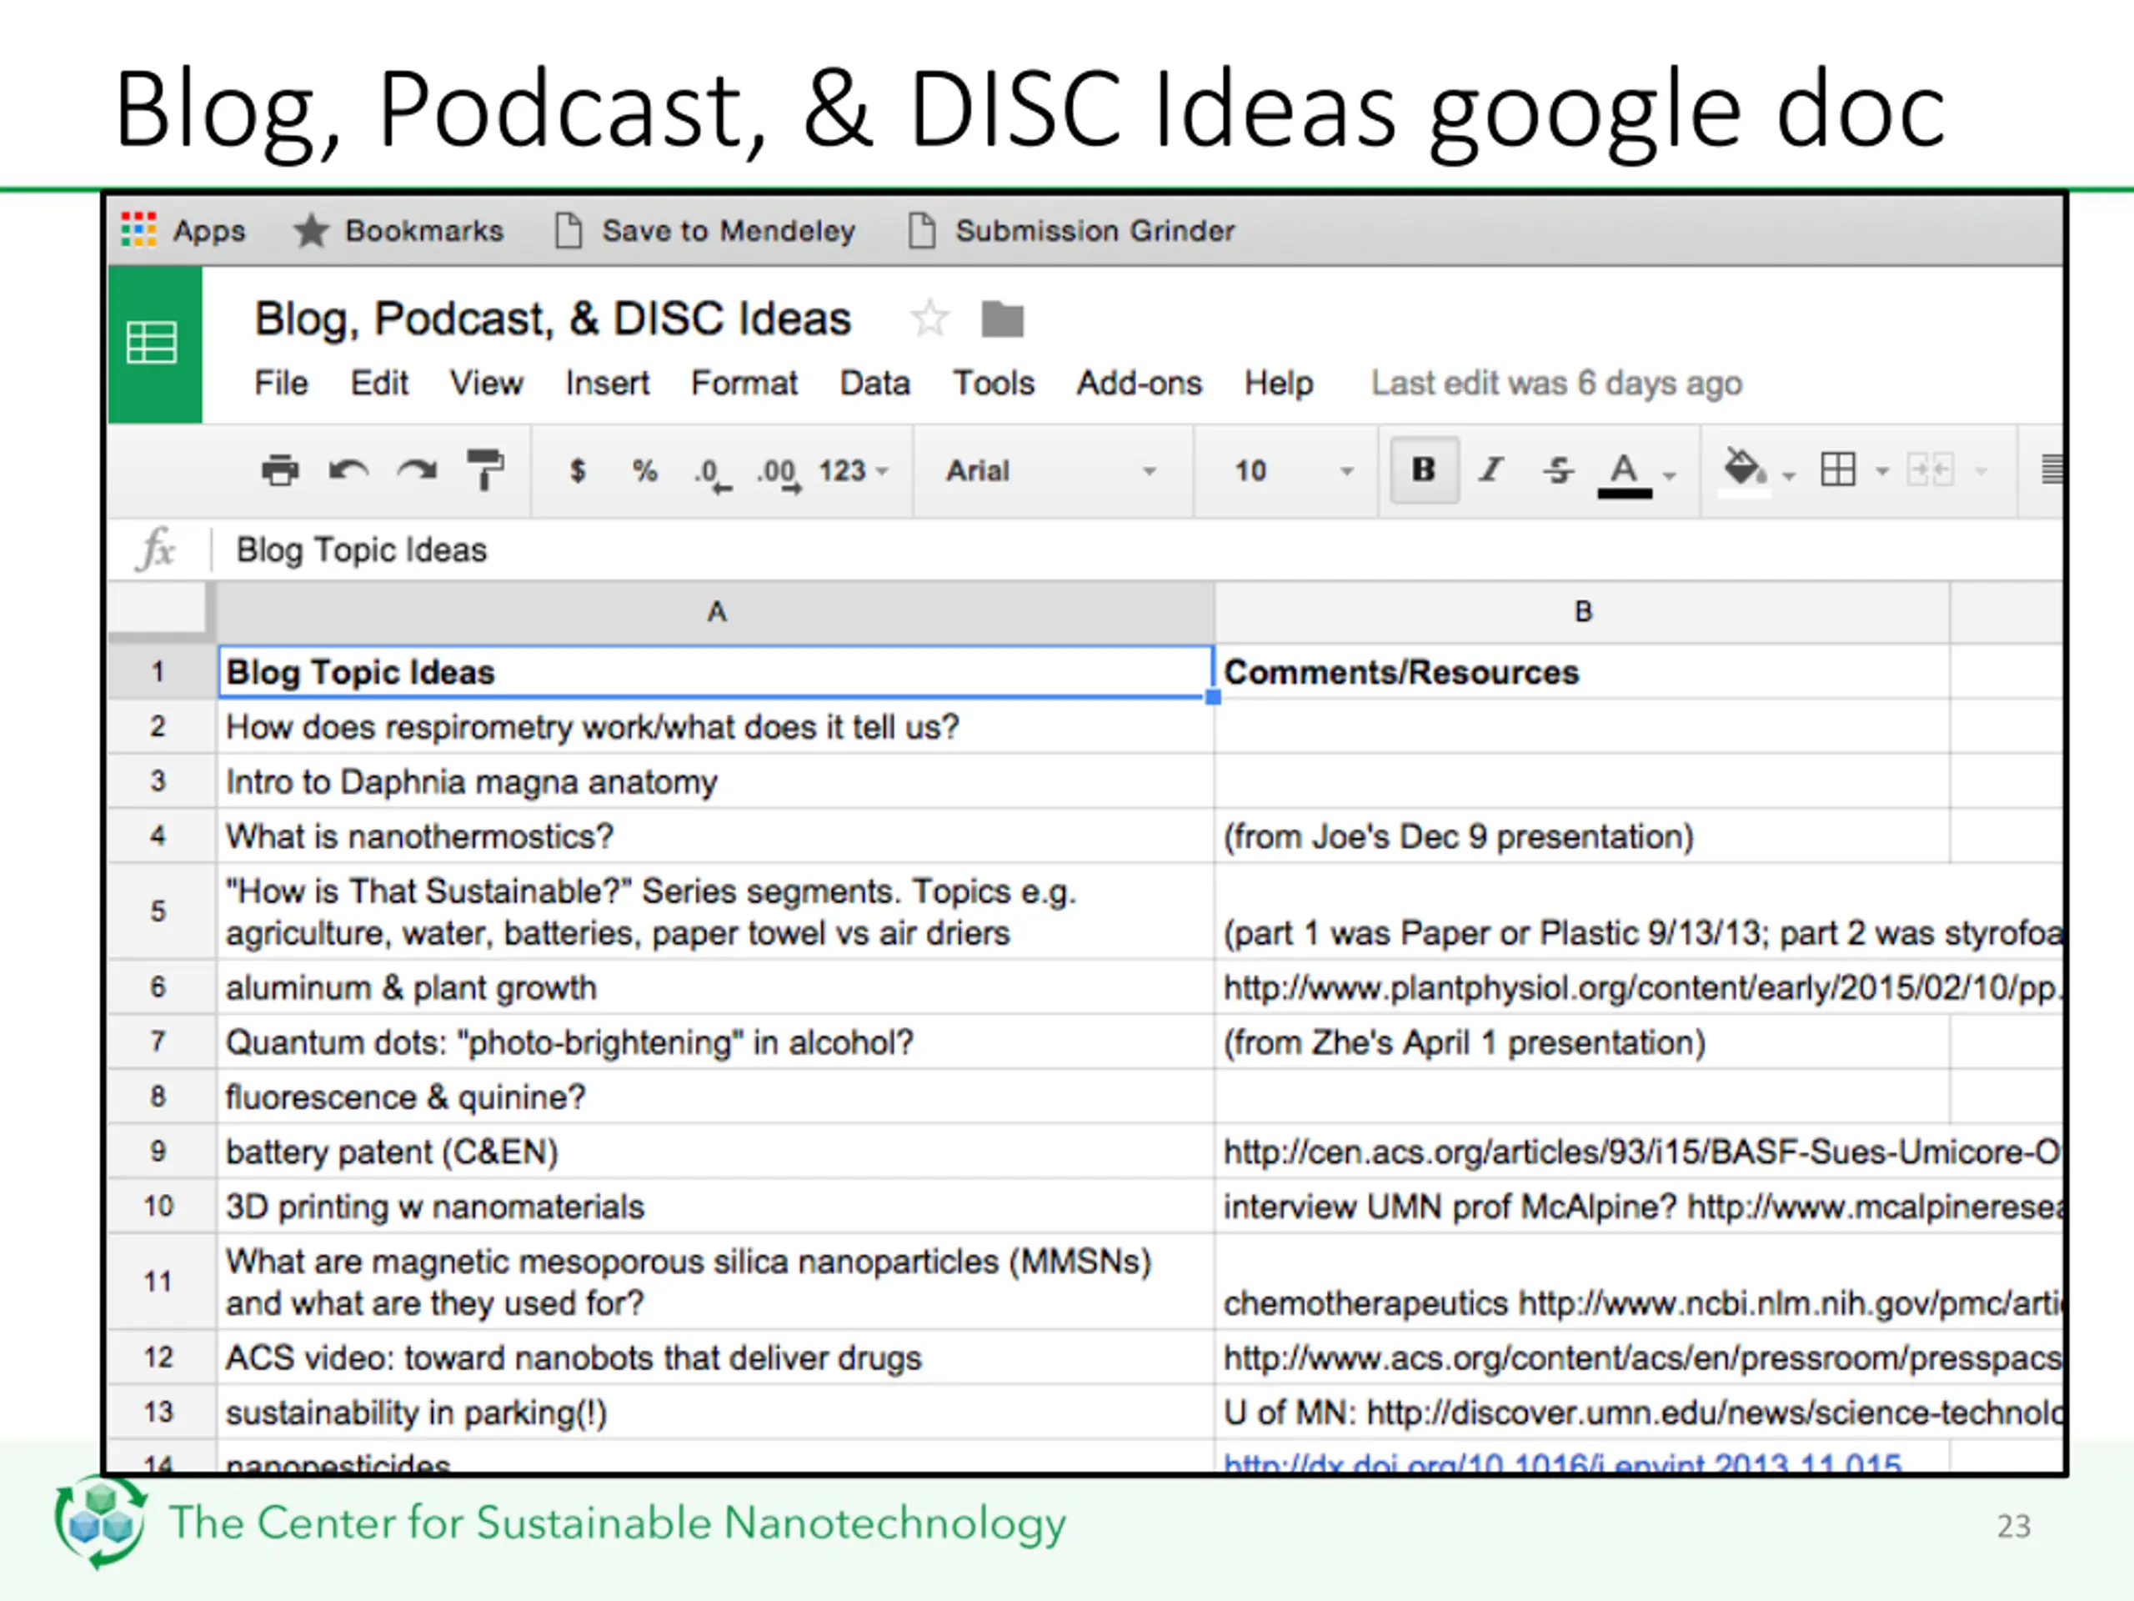Open the View menu
The width and height of the screenshot is (2134, 1601).
486,383
